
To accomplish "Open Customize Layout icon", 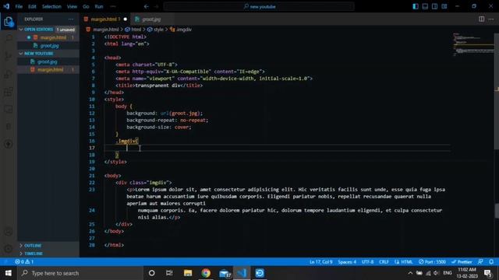I will 444,6.
